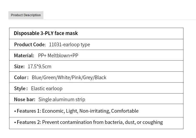
Task: Click the PP+ Meltblown+PP text
Action: click(x=58, y=55)
